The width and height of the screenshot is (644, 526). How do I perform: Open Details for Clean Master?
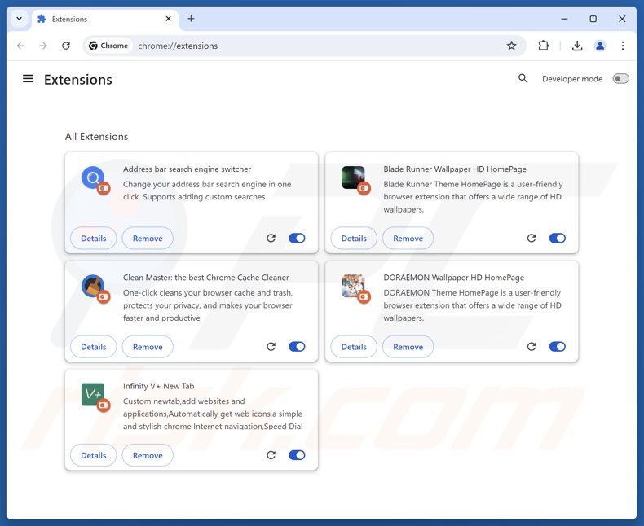coord(93,347)
